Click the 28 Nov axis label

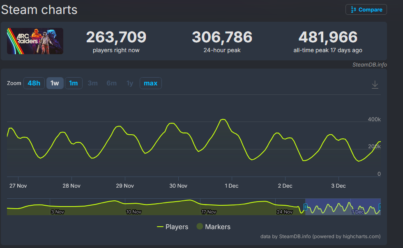pos(71,186)
